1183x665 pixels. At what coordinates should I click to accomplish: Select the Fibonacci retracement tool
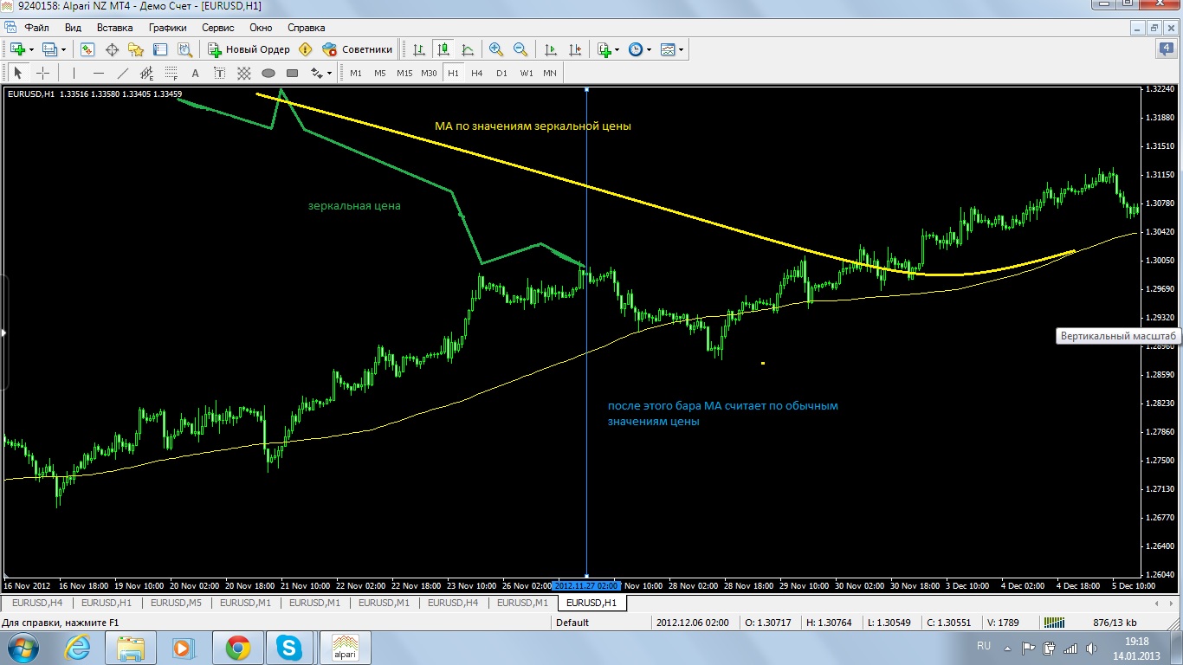click(x=171, y=73)
